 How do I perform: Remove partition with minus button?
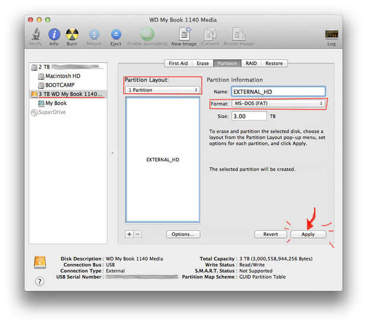coord(137,234)
